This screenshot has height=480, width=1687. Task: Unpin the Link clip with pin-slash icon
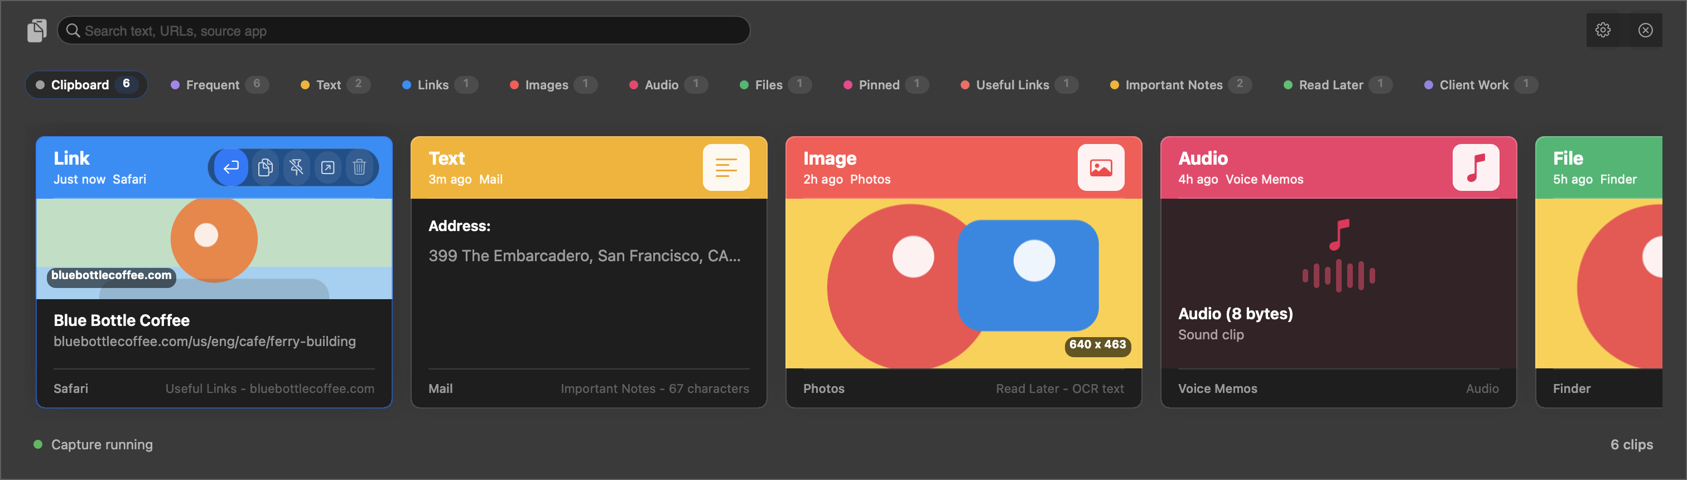coord(297,167)
